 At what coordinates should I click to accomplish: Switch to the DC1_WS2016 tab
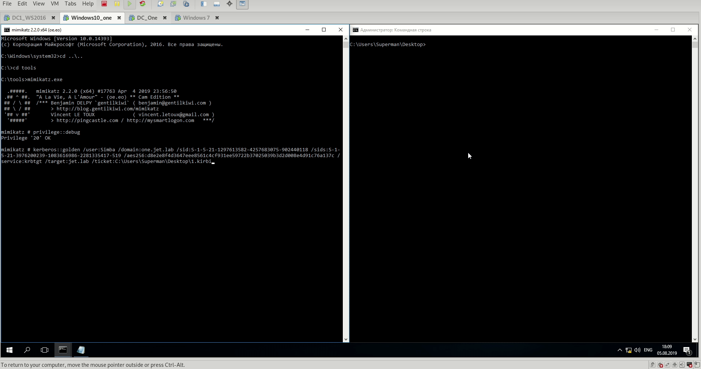tap(29, 18)
